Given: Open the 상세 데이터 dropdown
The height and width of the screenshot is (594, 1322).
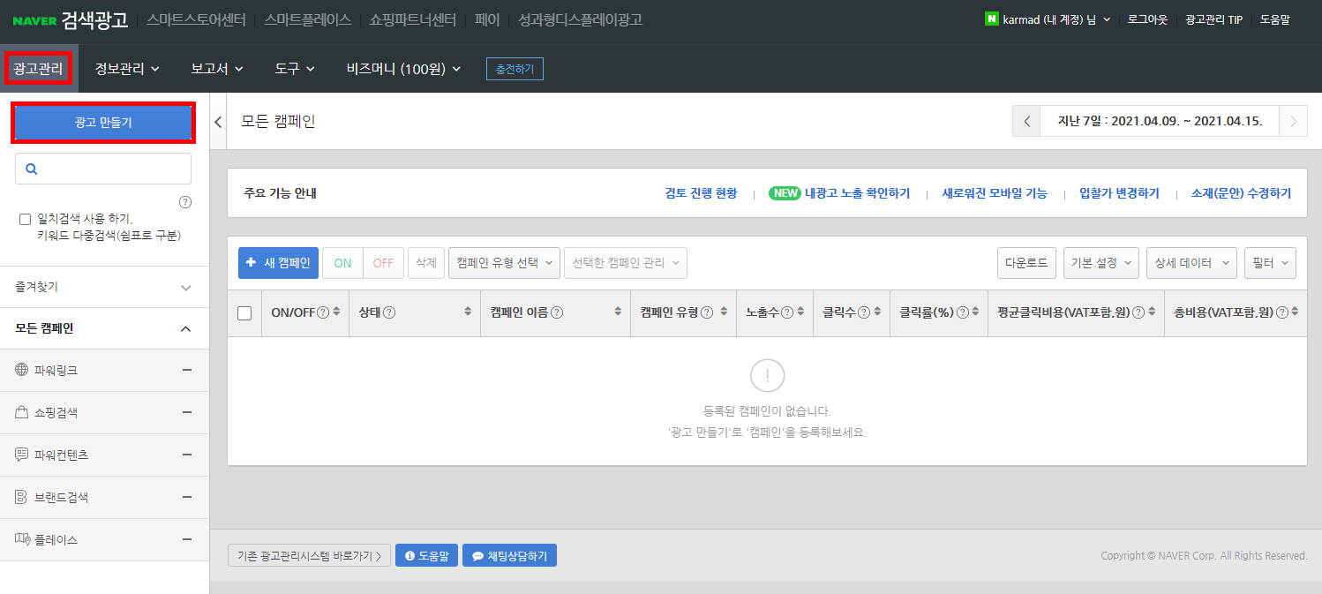Looking at the screenshot, I should (1191, 263).
